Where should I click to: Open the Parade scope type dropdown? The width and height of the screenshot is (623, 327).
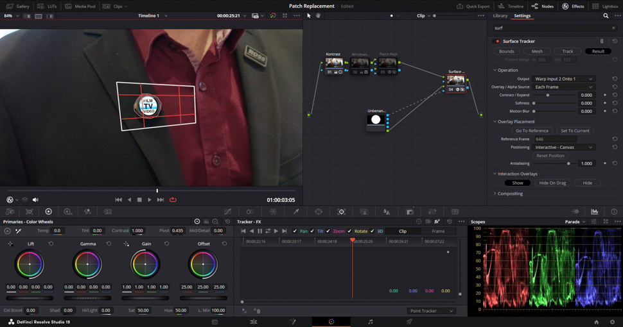[x=575, y=222]
